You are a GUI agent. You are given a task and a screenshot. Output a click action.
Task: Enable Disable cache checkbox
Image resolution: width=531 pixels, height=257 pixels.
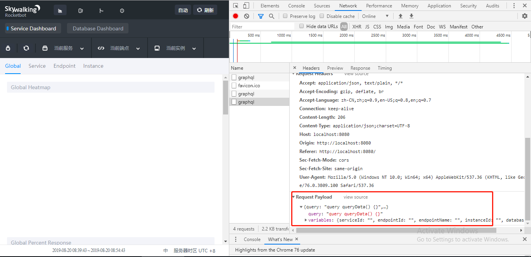point(322,16)
